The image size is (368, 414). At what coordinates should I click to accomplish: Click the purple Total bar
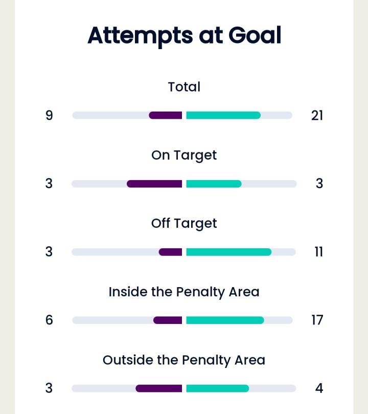165,115
